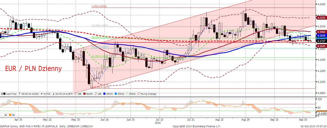Click the LBB legend entry

pos(98,94)
